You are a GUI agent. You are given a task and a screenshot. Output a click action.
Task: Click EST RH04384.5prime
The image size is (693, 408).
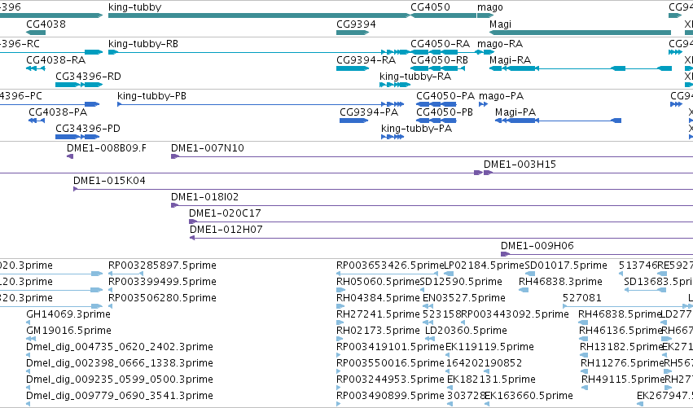[x=340, y=306]
